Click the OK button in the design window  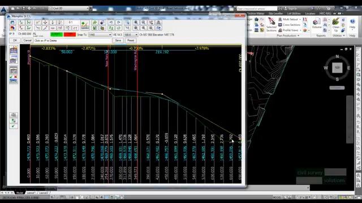point(15,41)
